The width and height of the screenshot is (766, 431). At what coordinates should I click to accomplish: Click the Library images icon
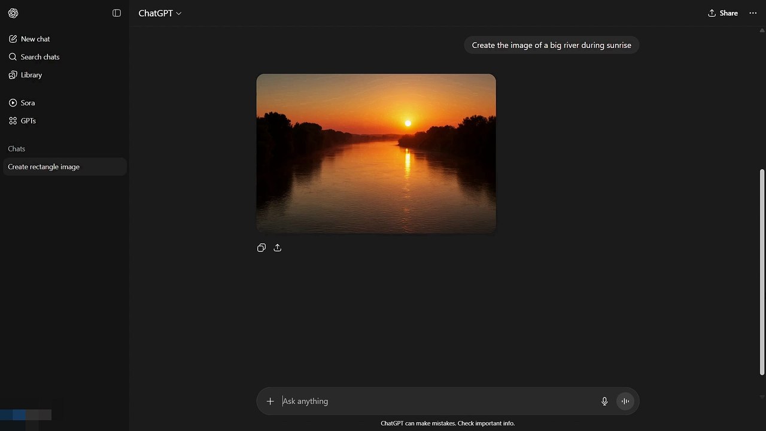tap(13, 75)
